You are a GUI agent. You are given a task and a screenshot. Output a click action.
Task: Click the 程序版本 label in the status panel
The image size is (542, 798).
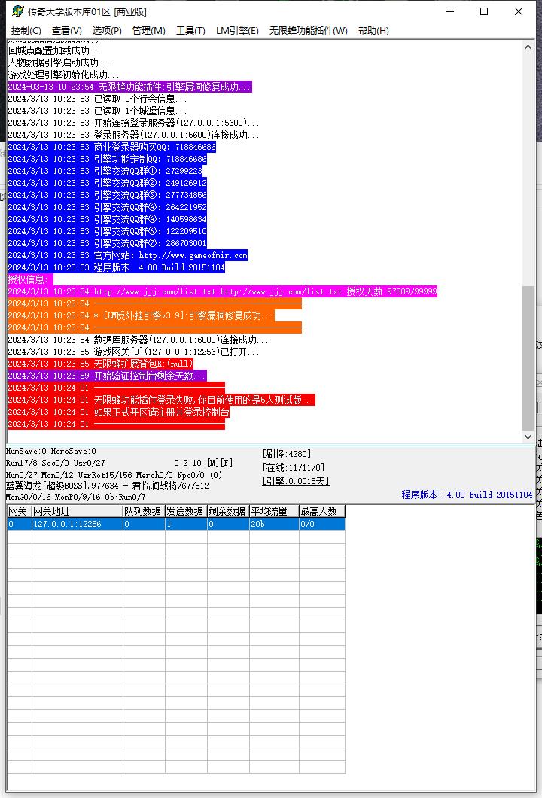467,495
